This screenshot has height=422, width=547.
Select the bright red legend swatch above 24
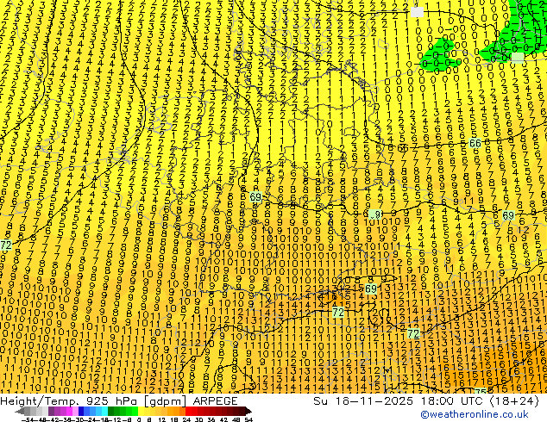point(188,411)
